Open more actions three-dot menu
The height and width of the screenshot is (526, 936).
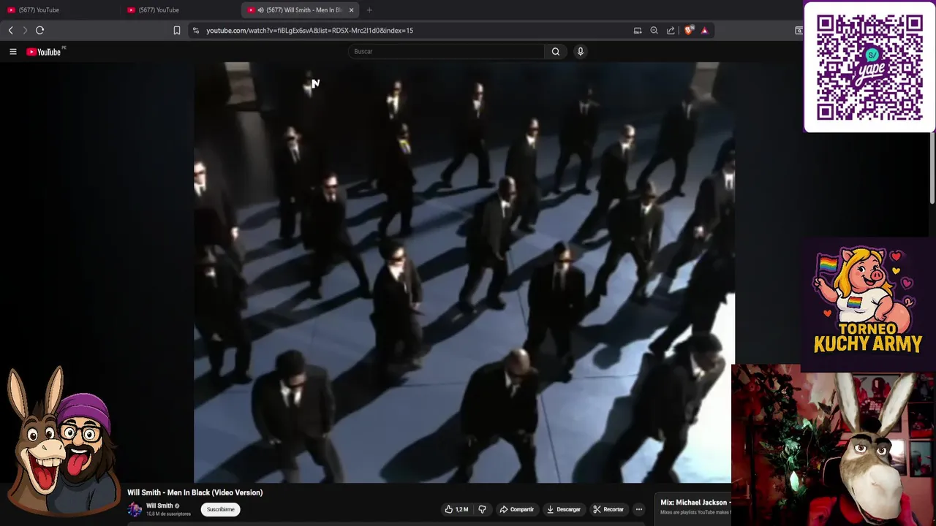(x=638, y=509)
